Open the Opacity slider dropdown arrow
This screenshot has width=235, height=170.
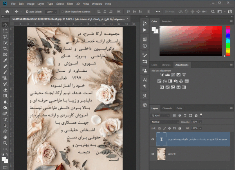click(200, 122)
